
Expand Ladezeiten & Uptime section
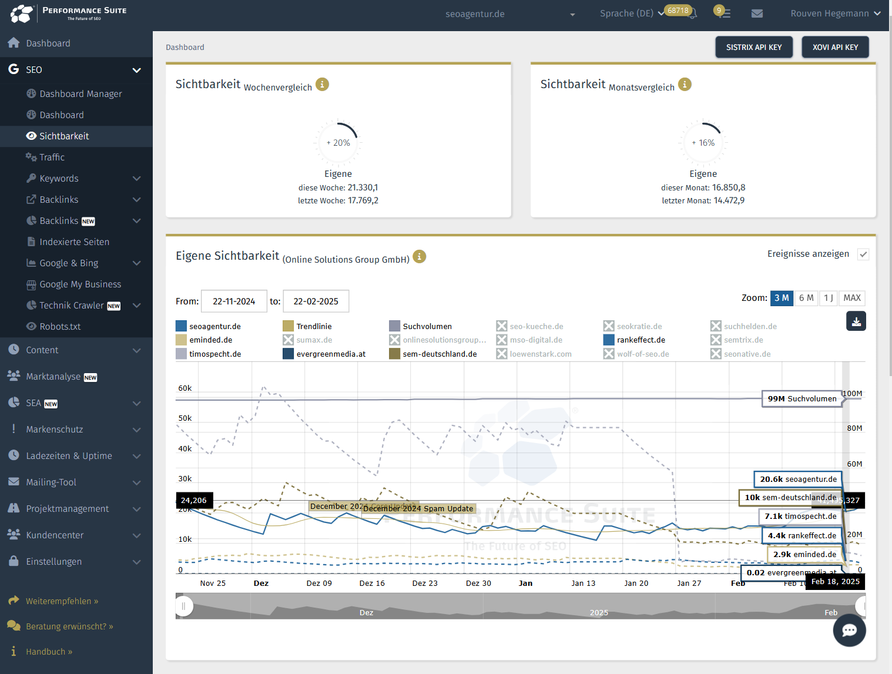[x=136, y=456]
